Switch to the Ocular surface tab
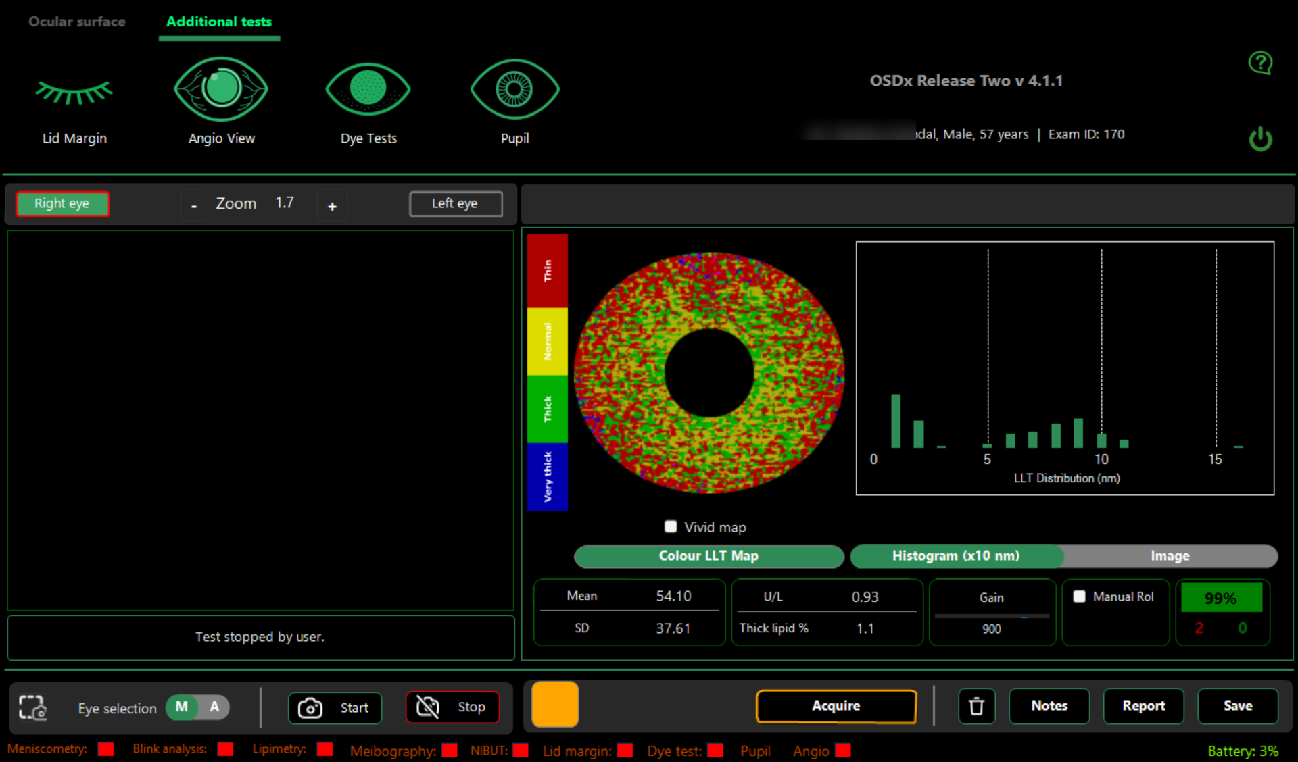The width and height of the screenshot is (1298, 762). pos(77,22)
